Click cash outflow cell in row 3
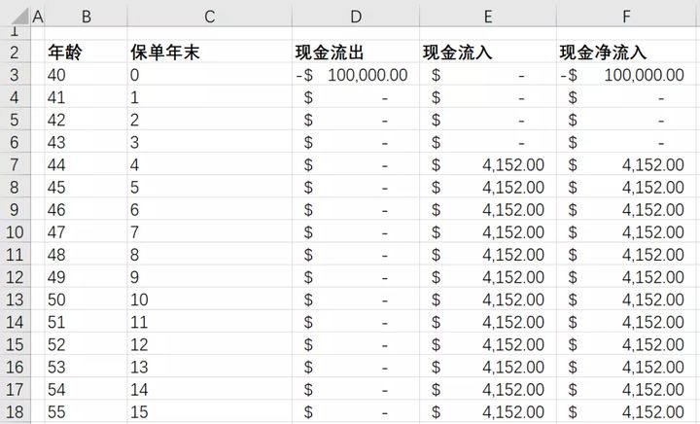Screen dimensions: 700x424 (355, 75)
